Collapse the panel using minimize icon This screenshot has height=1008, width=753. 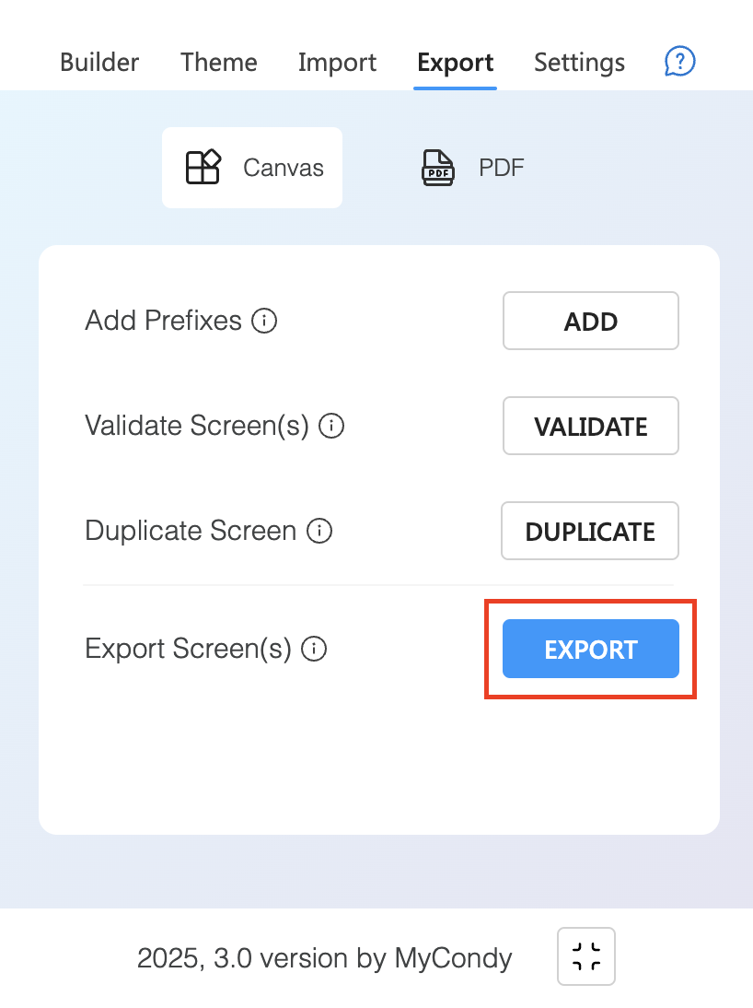click(586, 955)
